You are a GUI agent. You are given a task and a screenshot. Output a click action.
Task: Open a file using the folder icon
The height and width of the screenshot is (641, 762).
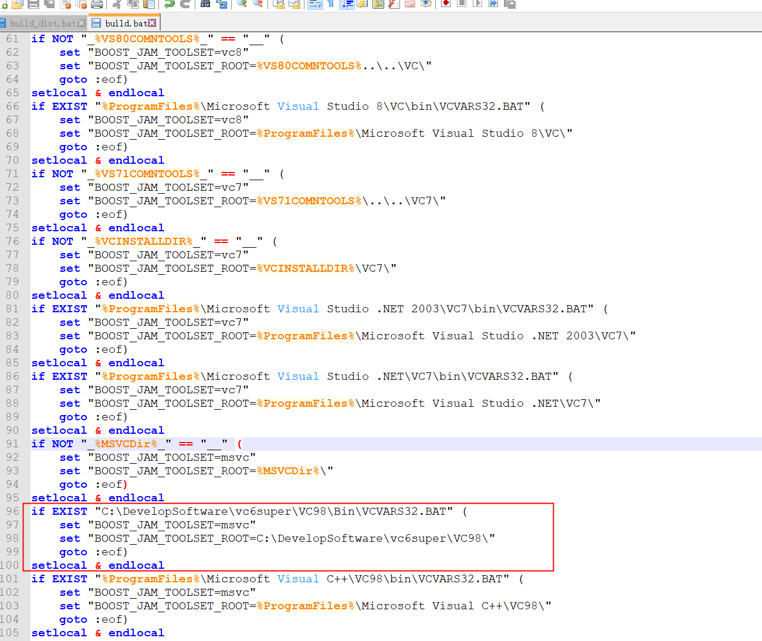click(18, 4)
